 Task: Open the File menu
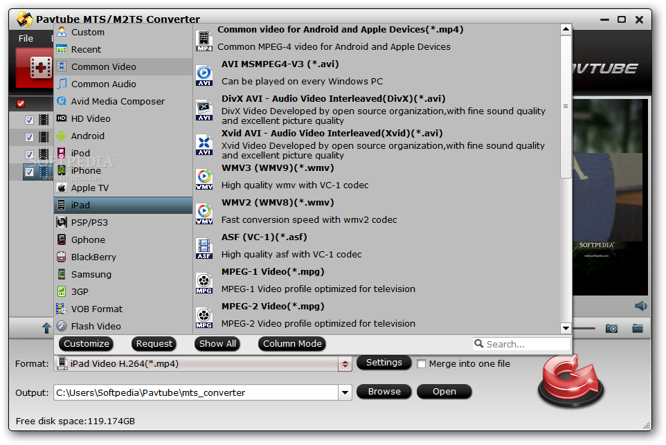26,38
